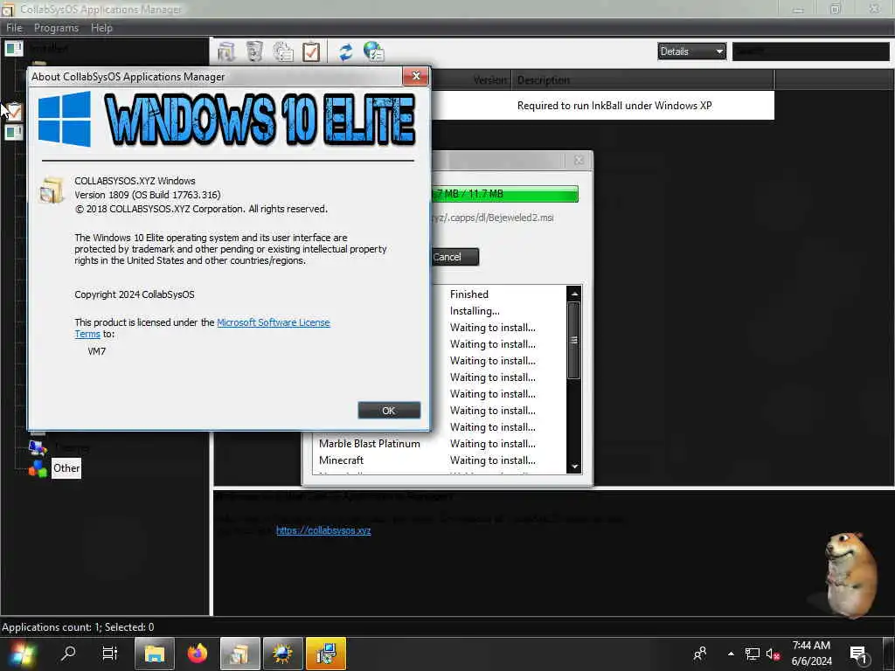Click the download list scrollbar thumb
The image size is (895, 671).
coord(574,340)
